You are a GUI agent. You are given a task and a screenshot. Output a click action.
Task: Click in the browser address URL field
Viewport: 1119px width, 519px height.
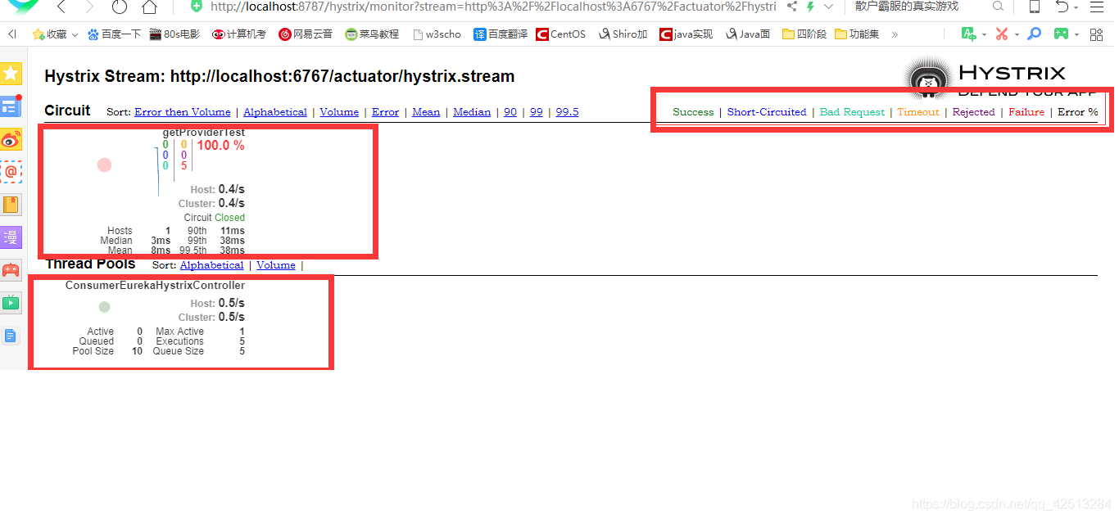pyautogui.click(x=493, y=7)
